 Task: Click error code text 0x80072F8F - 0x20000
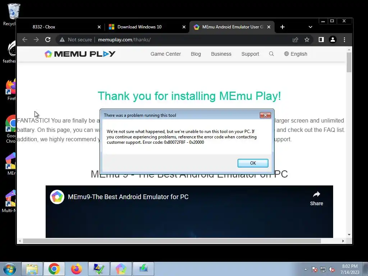point(184,142)
